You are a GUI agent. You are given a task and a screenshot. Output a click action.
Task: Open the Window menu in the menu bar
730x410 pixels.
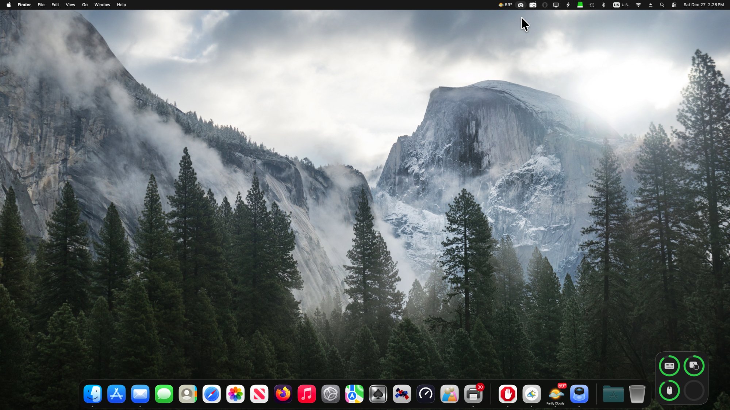coord(102,5)
